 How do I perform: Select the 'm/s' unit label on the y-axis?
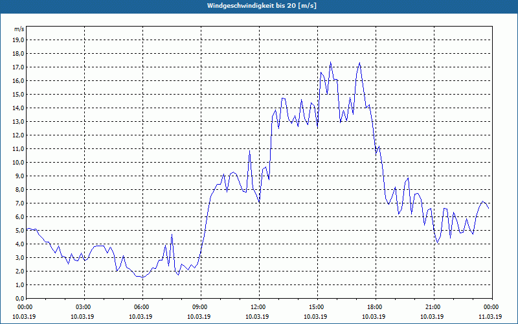click(19, 29)
